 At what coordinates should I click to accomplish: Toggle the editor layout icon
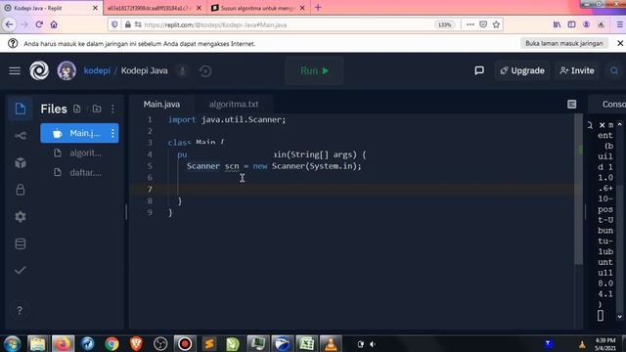571,105
